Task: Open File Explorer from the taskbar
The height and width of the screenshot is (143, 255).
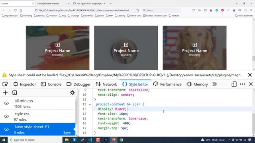Action: [67, 140]
